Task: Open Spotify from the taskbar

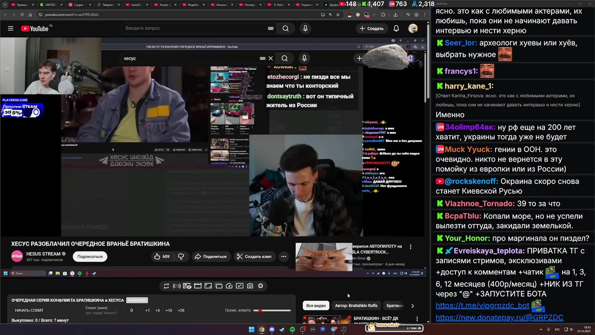Action: [292, 329]
